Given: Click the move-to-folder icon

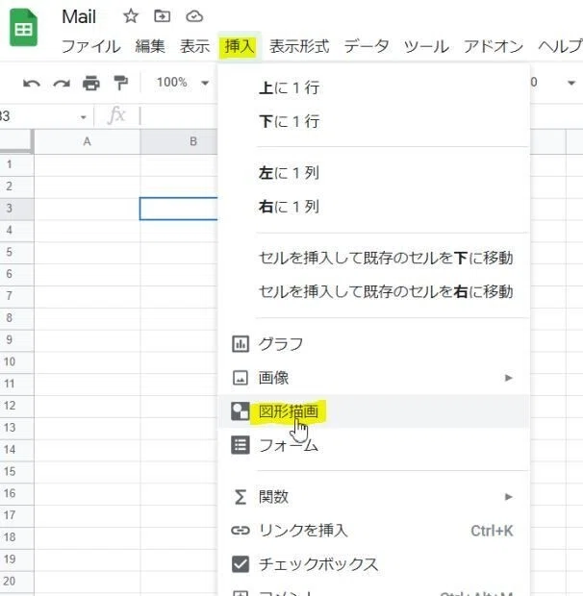Looking at the screenshot, I should (x=162, y=16).
